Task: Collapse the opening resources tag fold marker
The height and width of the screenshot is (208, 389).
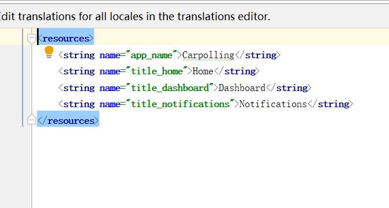Action: 32,39
